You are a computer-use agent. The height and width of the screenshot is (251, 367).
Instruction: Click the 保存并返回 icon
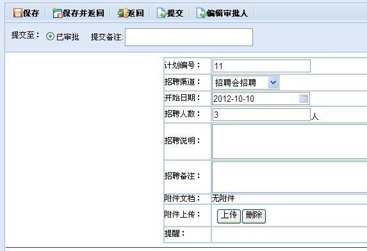click(x=58, y=13)
